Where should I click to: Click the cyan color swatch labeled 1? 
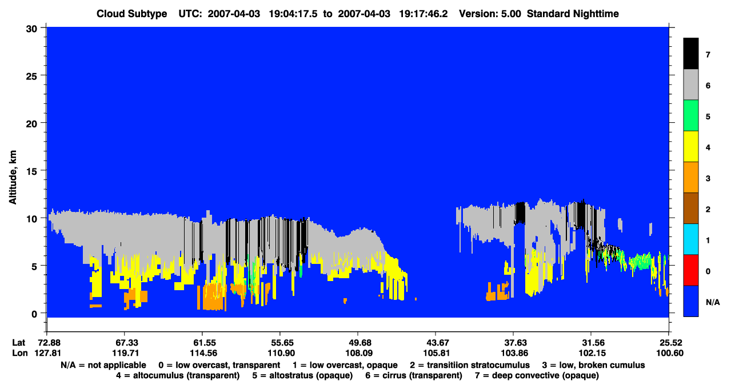click(x=691, y=239)
